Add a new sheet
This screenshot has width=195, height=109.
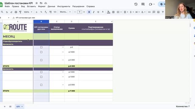[5, 107]
